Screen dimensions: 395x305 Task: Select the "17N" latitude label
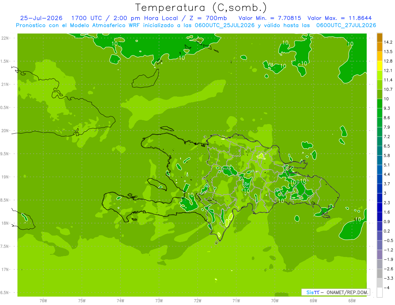pos(5,269)
